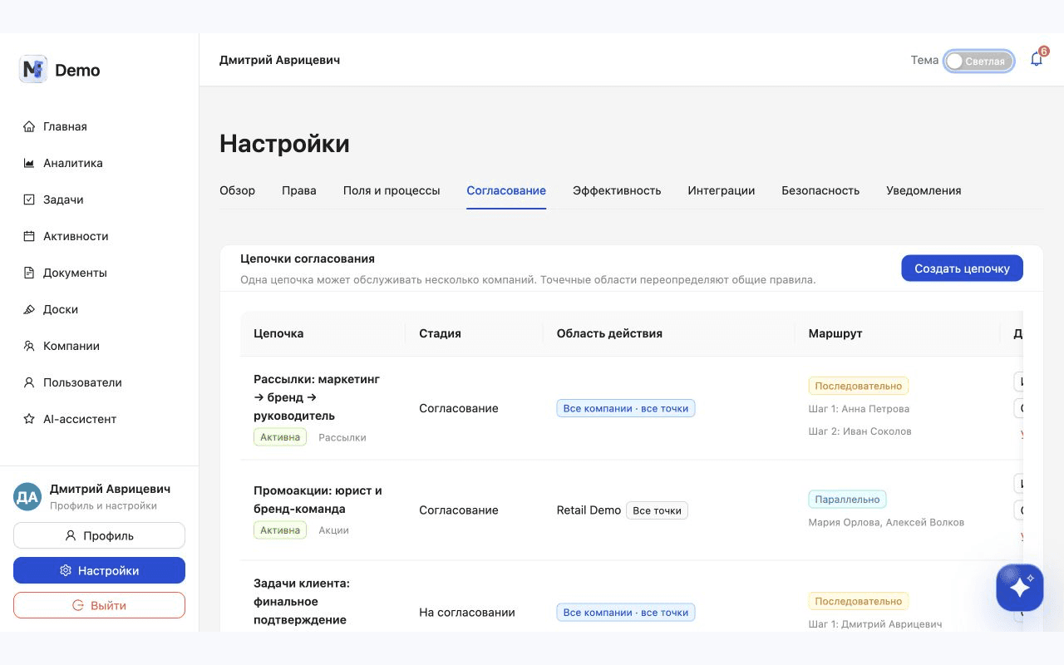Click Документы text in the sidebar
This screenshot has height=665, width=1064.
click(75, 273)
